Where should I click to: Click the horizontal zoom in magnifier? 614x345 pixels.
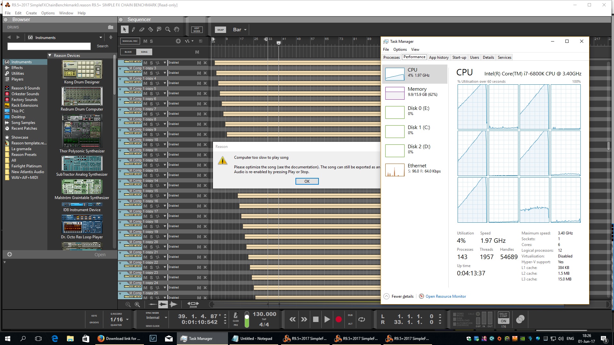[137, 305]
